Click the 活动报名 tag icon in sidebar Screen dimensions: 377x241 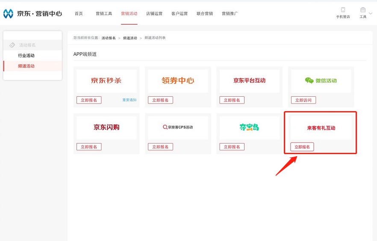click(x=12, y=45)
